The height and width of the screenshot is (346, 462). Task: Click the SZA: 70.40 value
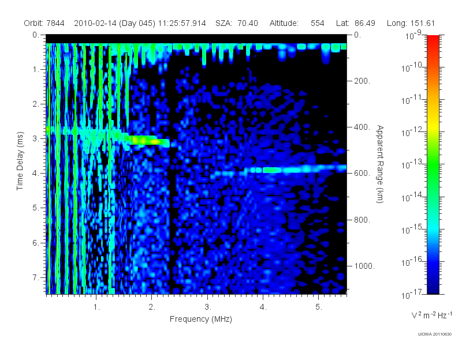pyautogui.click(x=237, y=23)
